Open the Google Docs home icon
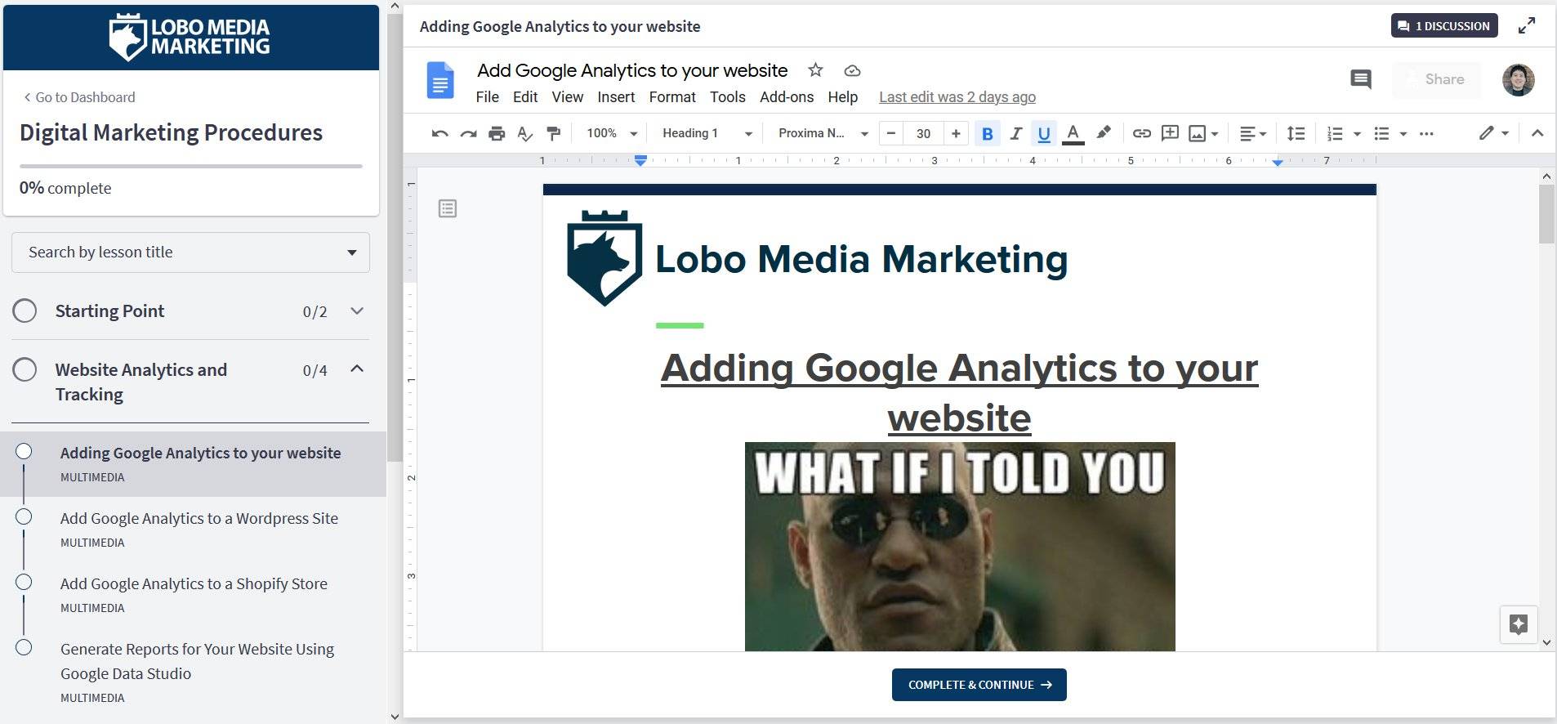This screenshot has height=724, width=1557. click(440, 80)
